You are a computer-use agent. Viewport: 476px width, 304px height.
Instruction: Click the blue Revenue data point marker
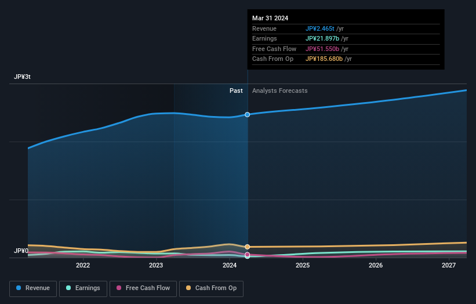pos(248,114)
